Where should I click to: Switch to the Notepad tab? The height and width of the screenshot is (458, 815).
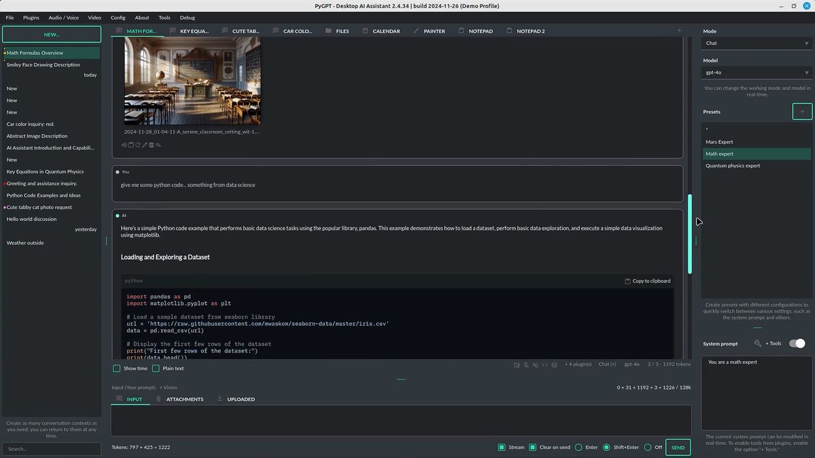pos(476,31)
